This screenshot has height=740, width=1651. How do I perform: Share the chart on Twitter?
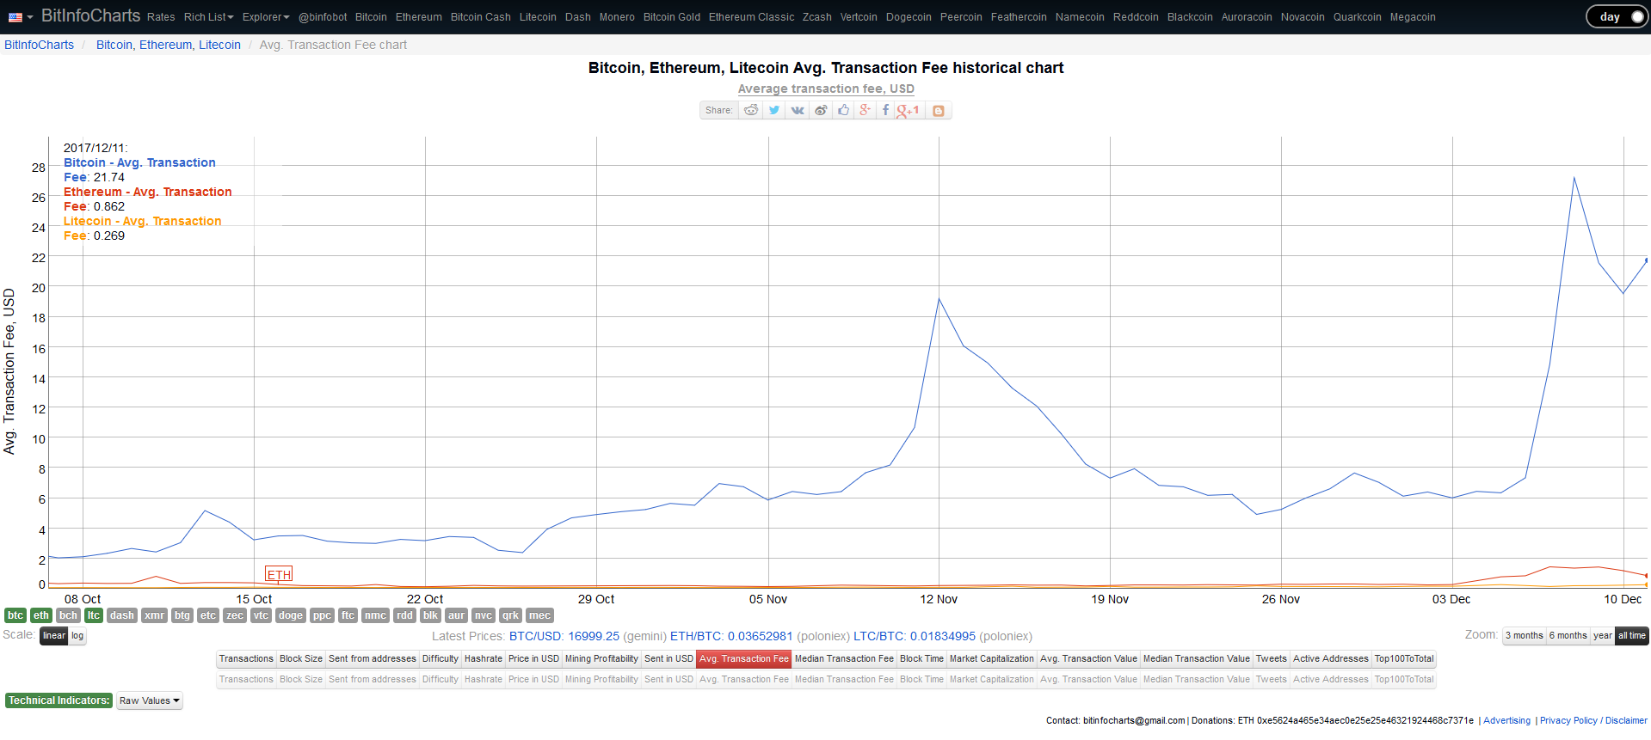(774, 110)
